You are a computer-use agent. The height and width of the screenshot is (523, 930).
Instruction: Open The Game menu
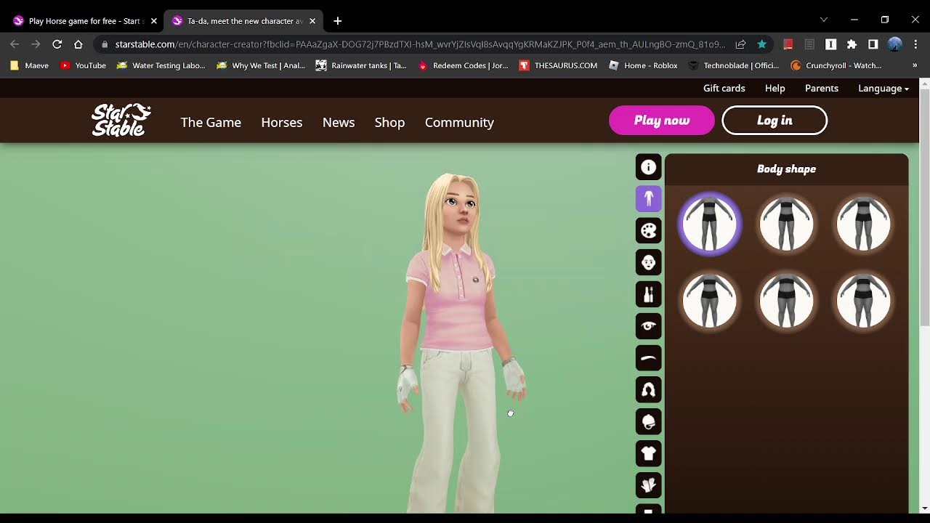pyautogui.click(x=211, y=122)
